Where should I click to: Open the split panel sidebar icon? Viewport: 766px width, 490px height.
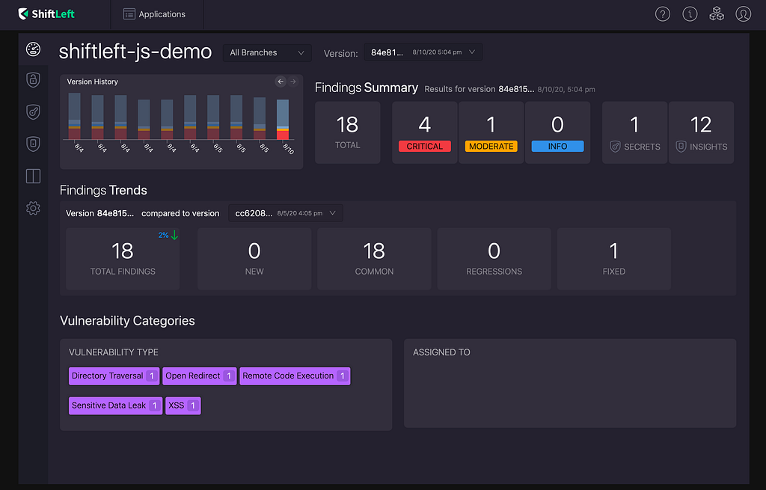(33, 176)
